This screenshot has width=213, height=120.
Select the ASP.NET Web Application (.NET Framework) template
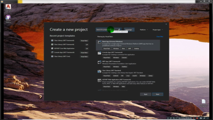pyautogui.click(x=128, y=83)
